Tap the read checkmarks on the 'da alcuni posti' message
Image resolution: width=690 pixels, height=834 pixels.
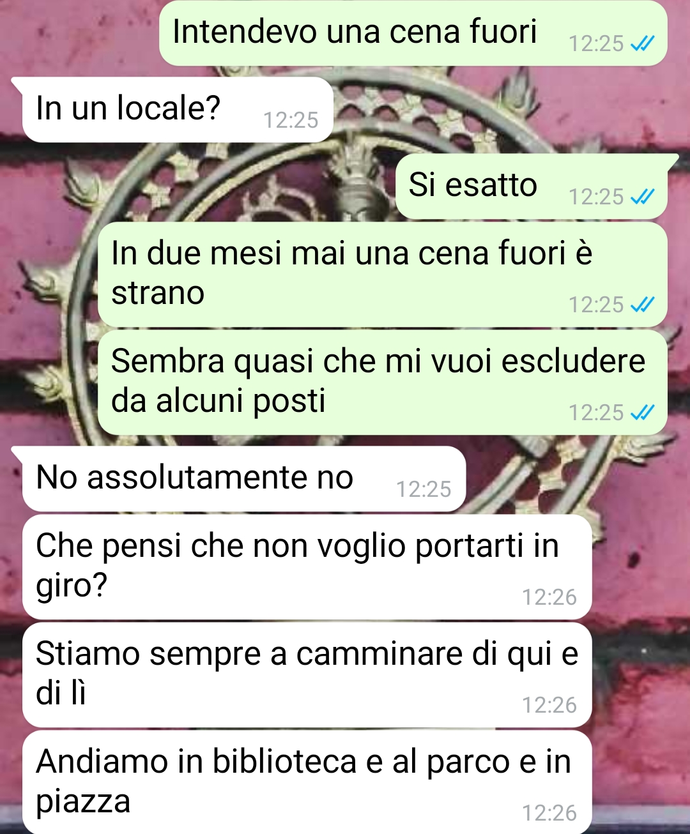pyautogui.click(x=642, y=413)
